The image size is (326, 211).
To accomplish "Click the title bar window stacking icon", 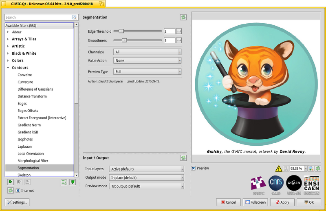I will pyautogui.click(x=101, y=4).
